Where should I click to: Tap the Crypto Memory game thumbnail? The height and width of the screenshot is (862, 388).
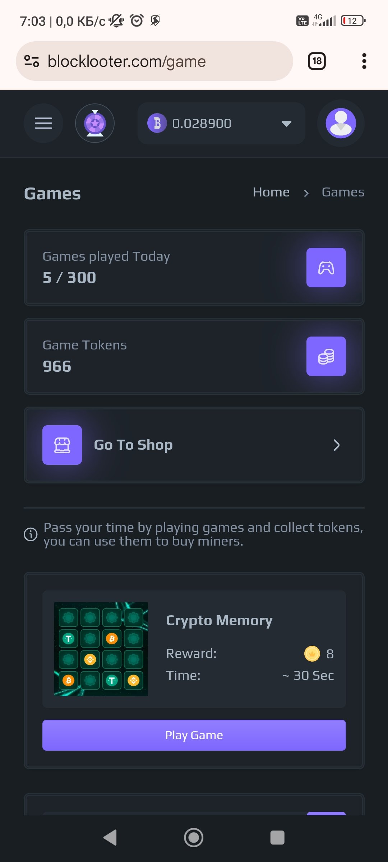[101, 649]
